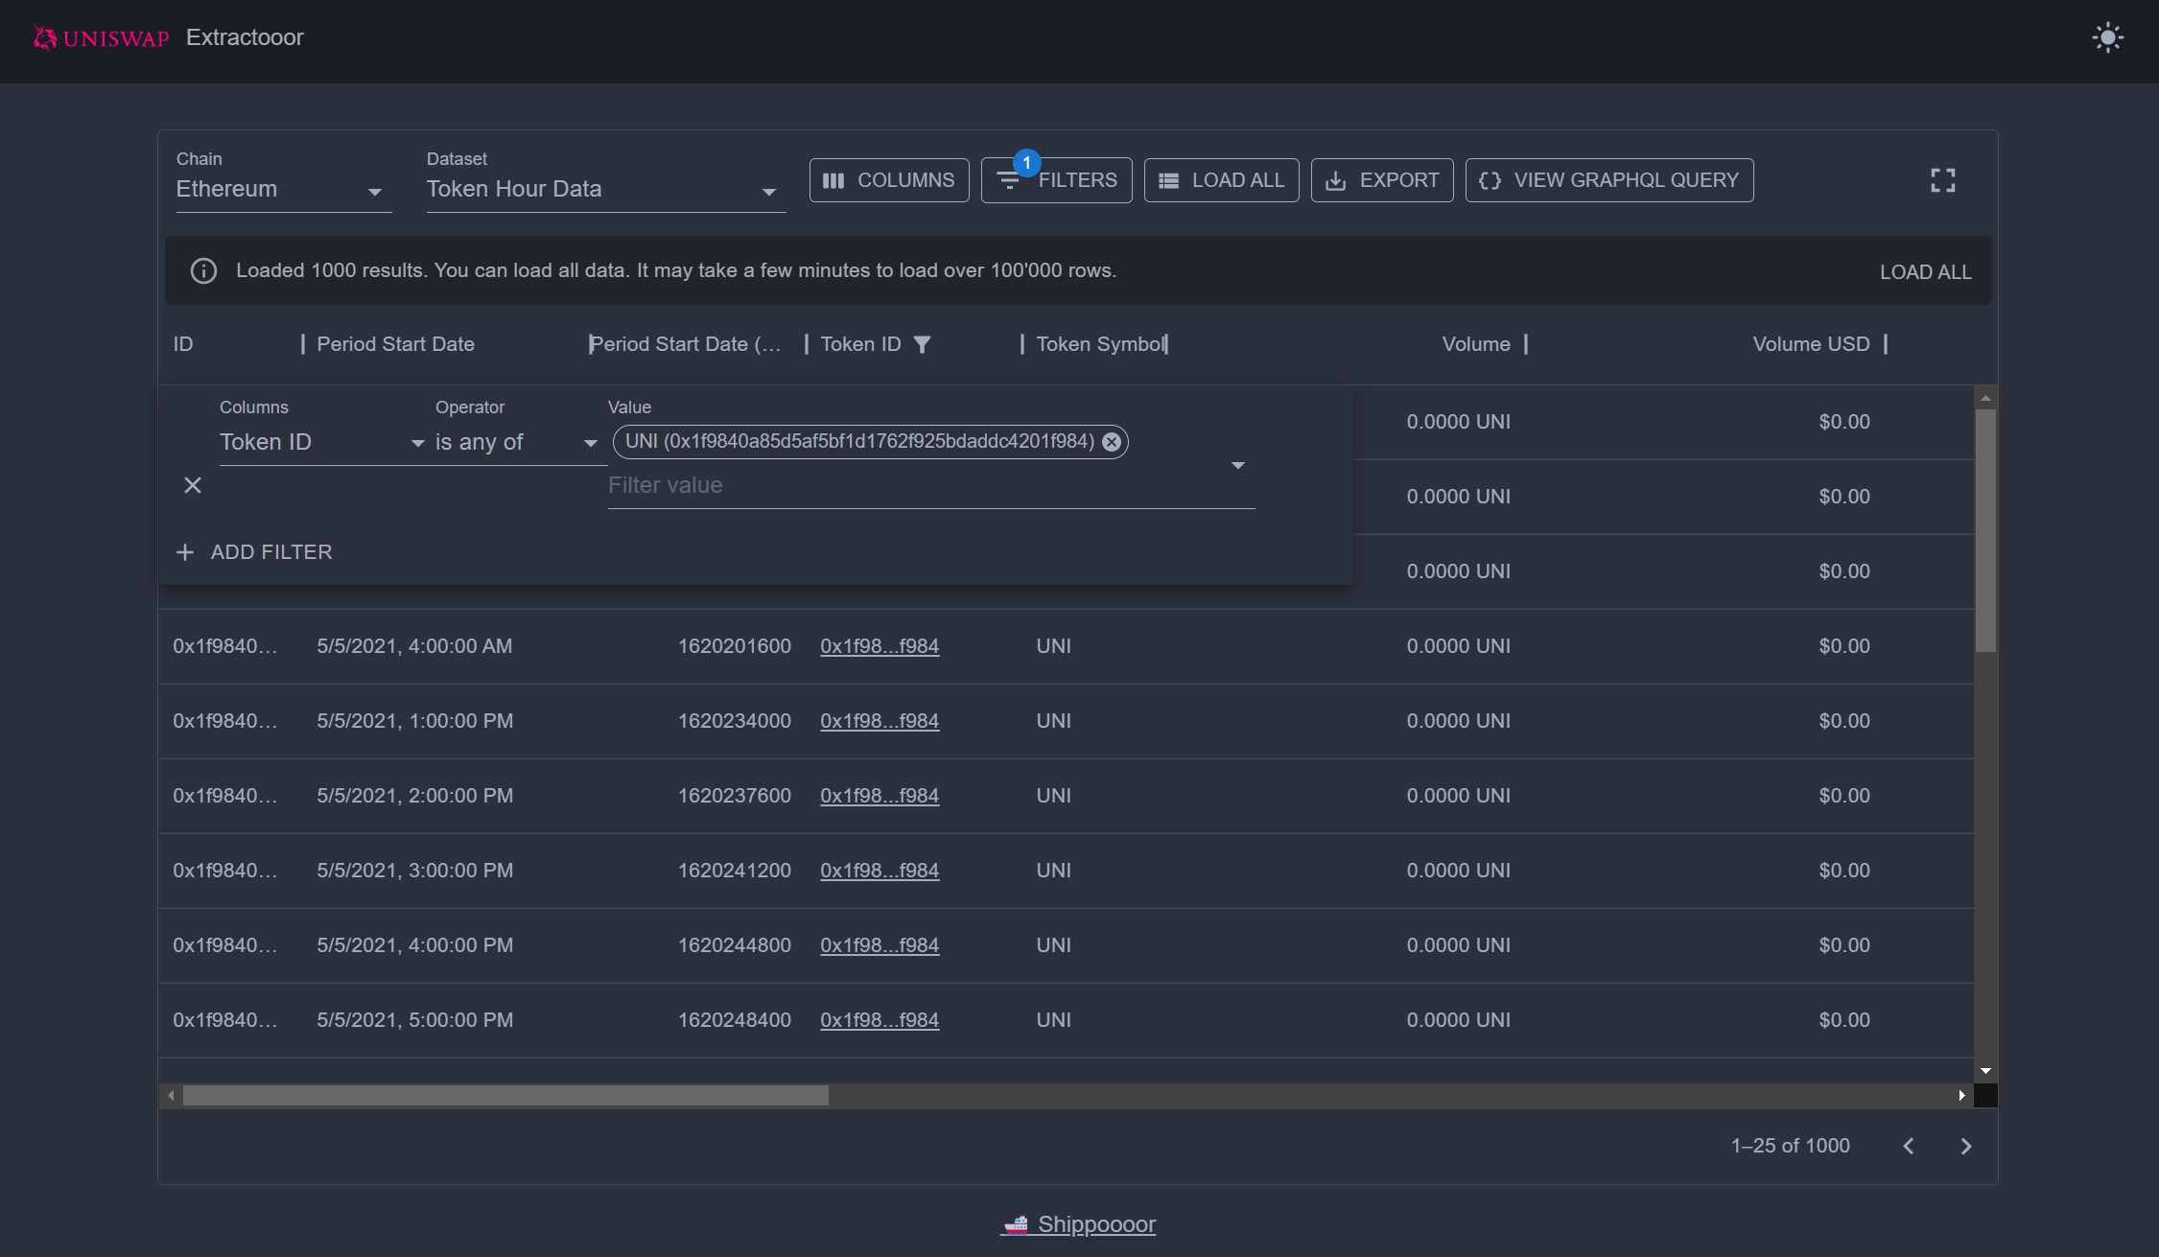Sort by the Volume USD column header
2159x1257 pixels.
1811,344
